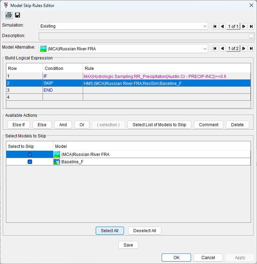This screenshot has width=257, height=264.
Task: Click the Or action button
Action: 82,125
